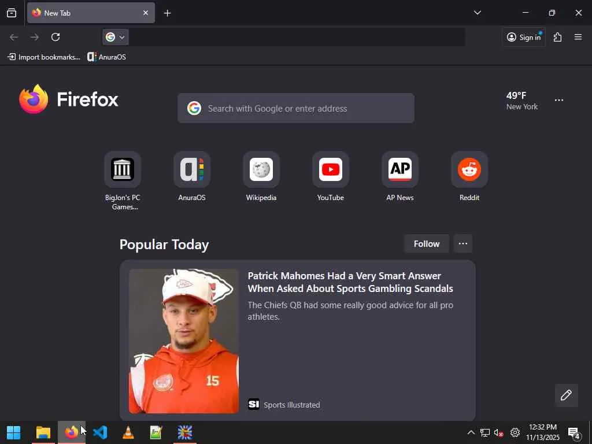Open the green notepad taskbar app
This screenshot has height=444, width=592.
coord(156,432)
